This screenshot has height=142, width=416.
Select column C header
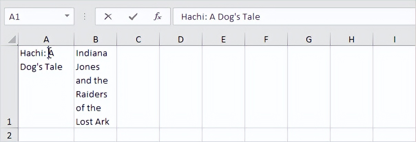pos(138,40)
